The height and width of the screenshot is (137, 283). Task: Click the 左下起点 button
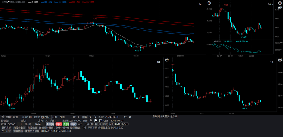click(x=6, y=131)
